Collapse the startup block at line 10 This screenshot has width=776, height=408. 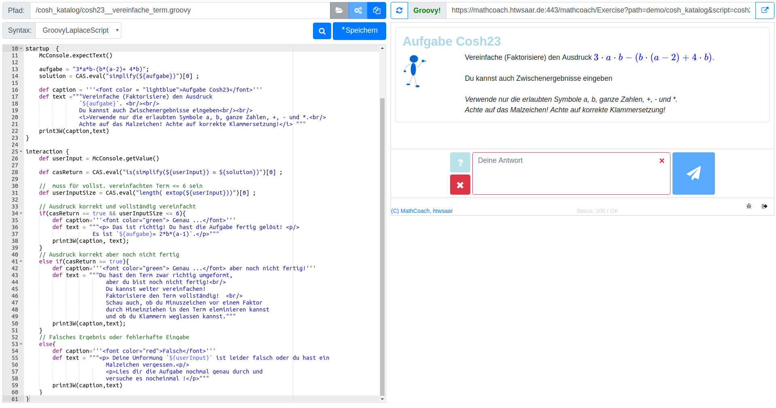21,48
